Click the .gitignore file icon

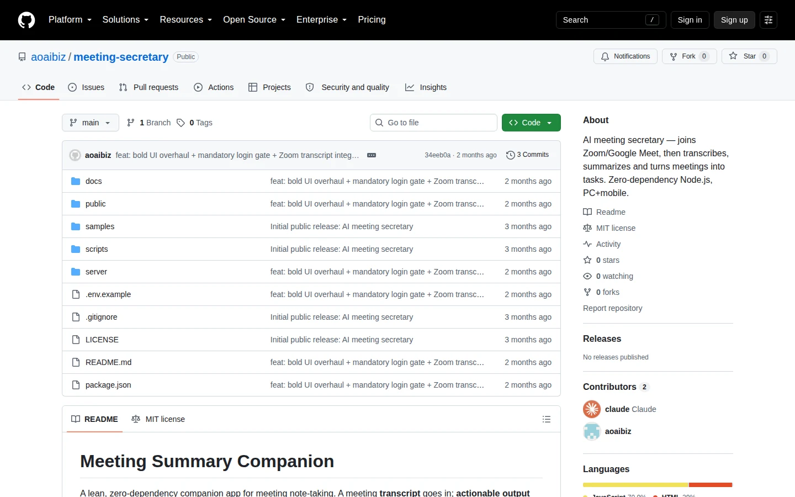click(x=76, y=317)
